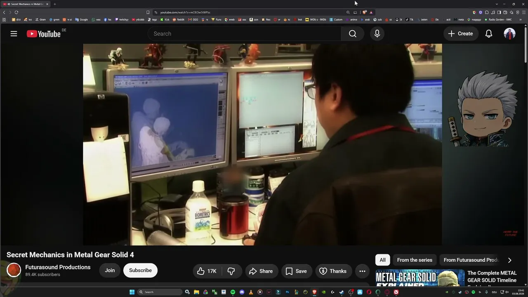Bookmark this page with the bookmark icon

pyautogui.click(x=148, y=12)
